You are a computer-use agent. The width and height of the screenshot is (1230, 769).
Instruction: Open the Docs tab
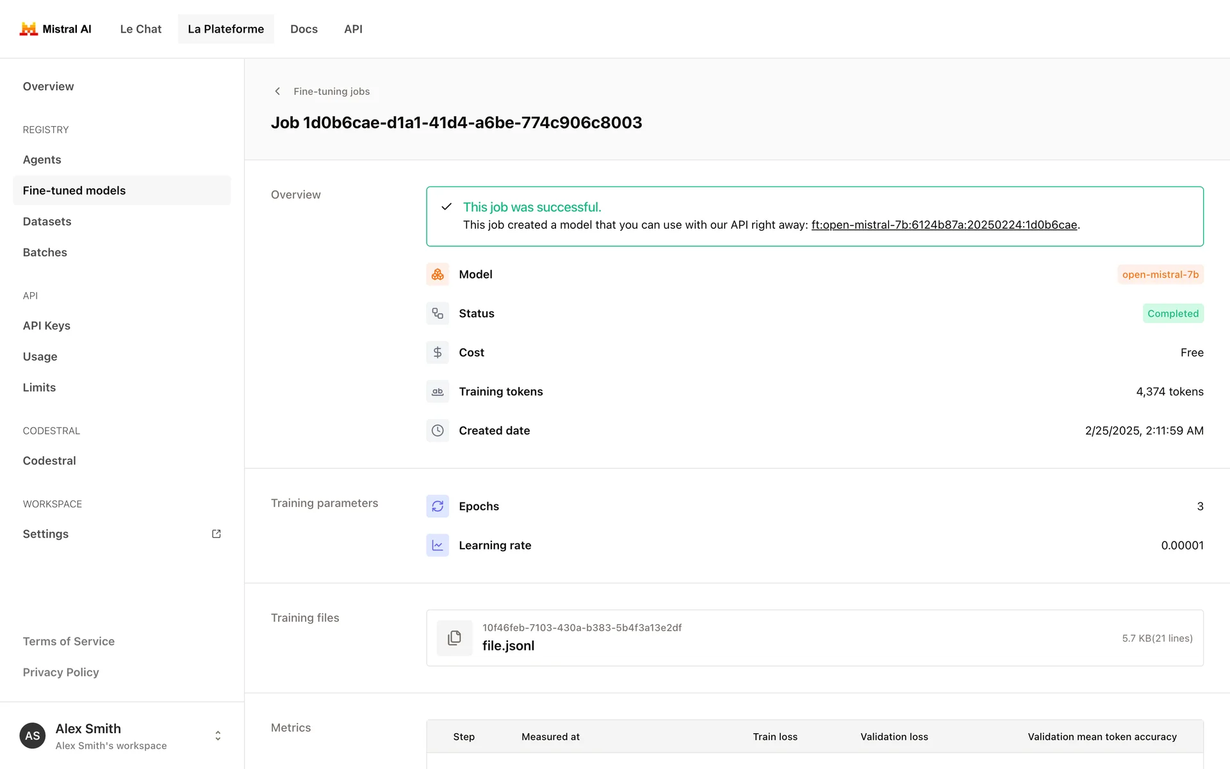click(304, 29)
